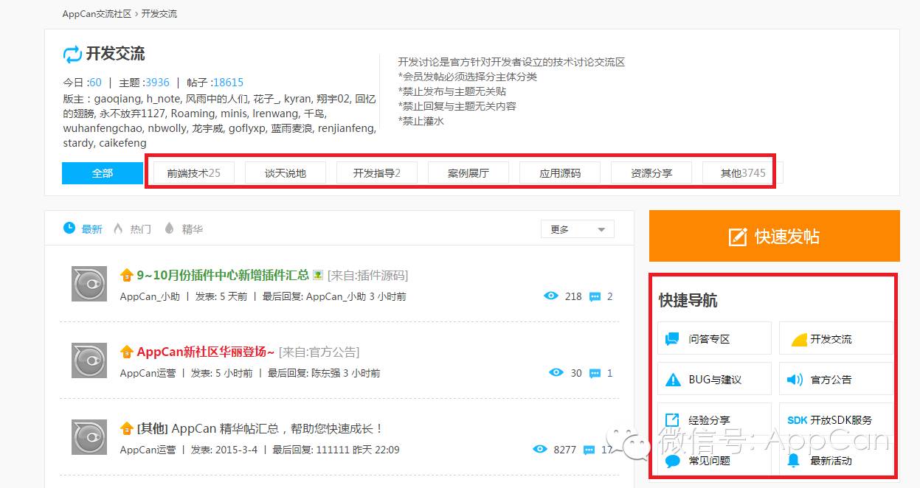Click chat bubbles icon for 问答专区
920x488 pixels.
[x=672, y=339]
